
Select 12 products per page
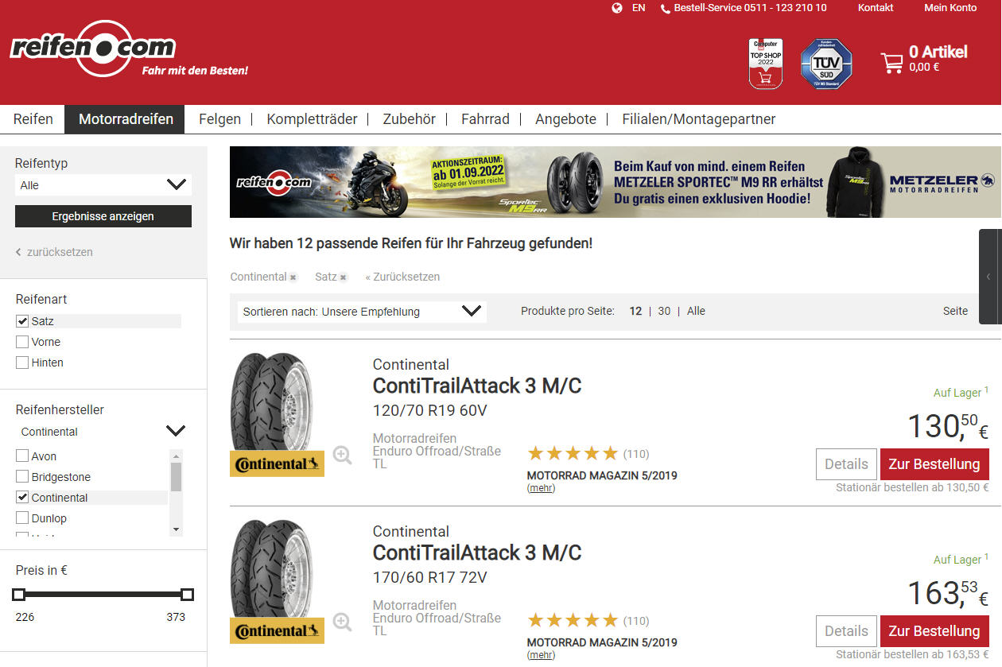click(635, 312)
